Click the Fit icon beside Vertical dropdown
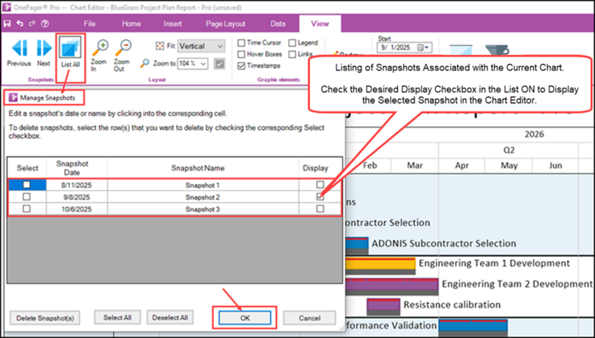595x338 pixels. pyautogui.click(x=160, y=46)
